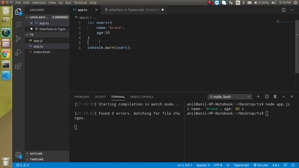Create a new terminal with plus icon

(x=258, y=97)
